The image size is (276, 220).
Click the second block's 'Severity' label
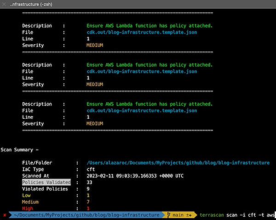pos(33,84)
